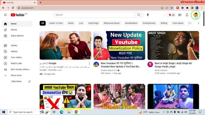The width and height of the screenshot is (205, 115).
Task: Open 'New Youtuber' monetization video title
Action: [x=120, y=65]
